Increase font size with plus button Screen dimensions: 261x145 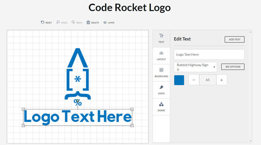(x=221, y=80)
